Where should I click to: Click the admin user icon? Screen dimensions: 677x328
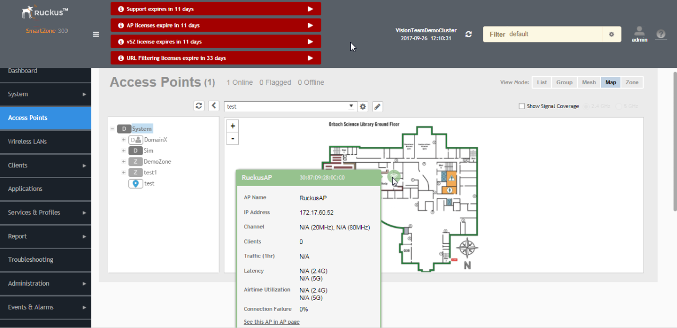(639, 32)
